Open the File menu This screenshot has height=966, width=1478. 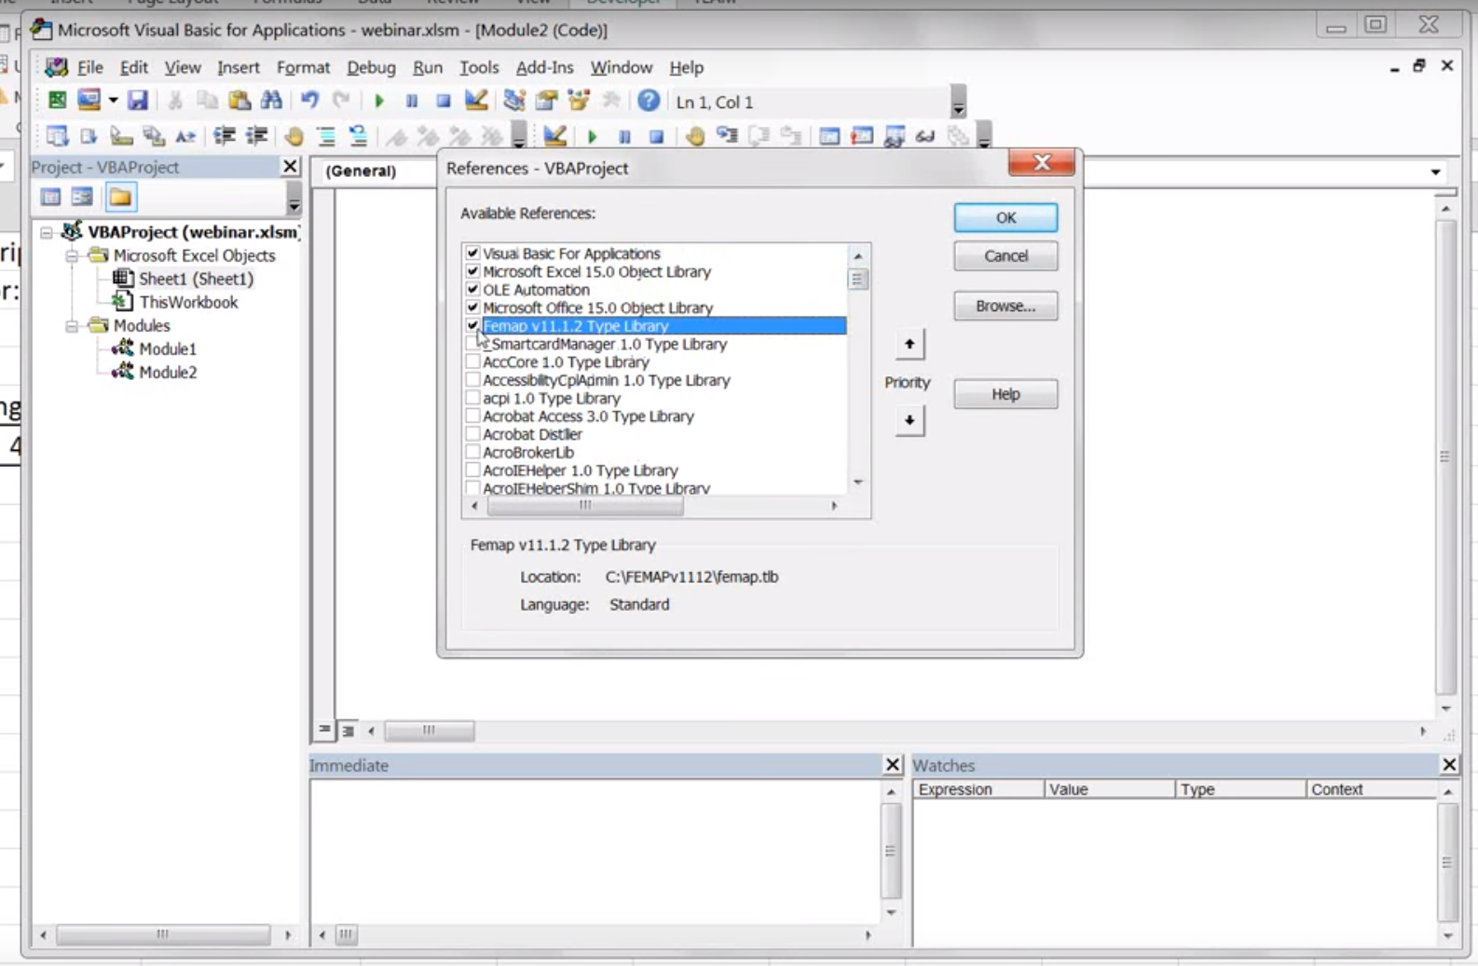point(90,67)
